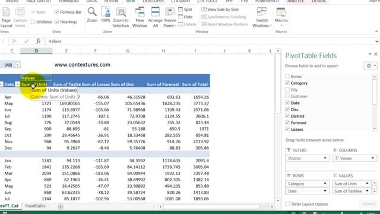Select column H header

click(x=164, y=51)
